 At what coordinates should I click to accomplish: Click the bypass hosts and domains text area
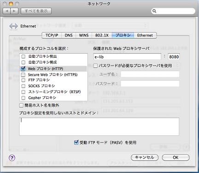click(99, 126)
